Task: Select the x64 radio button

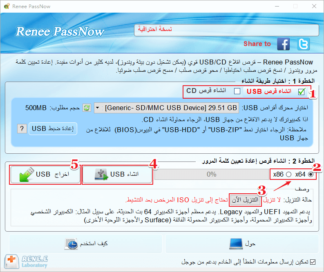Action: point(311,175)
